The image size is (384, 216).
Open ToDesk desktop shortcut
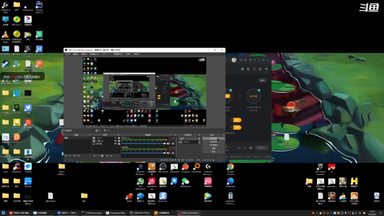[x=28, y=168]
